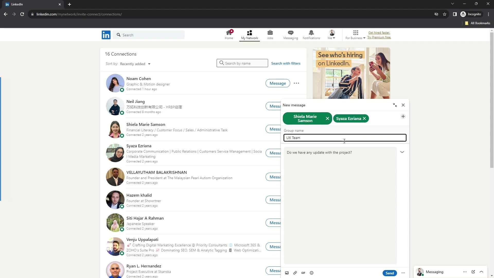Image resolution: width=494 pixels, height=278 pixels.
Task: Expand the message formatting options
Action: point(403,273)
